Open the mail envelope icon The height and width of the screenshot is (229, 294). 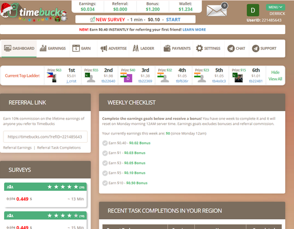217,10
